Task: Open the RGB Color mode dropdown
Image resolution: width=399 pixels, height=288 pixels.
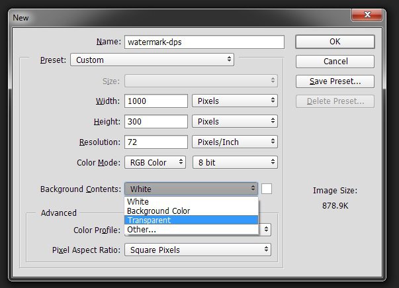Action: pyautogui.click(x=155, y=162)
